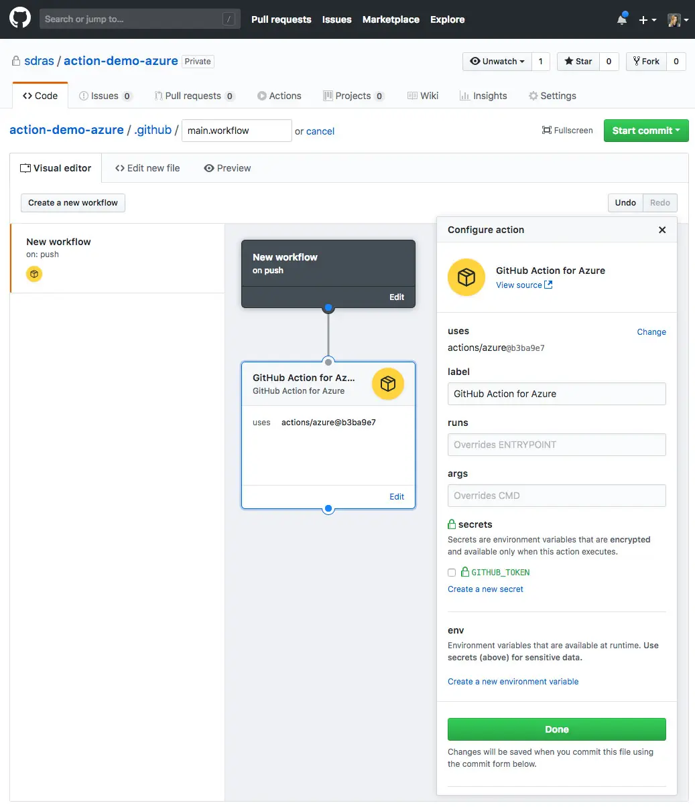Click the yellow package icon in sidebar workflow
The width and height of the screenshot is (695, 807).
pos(34,274)
